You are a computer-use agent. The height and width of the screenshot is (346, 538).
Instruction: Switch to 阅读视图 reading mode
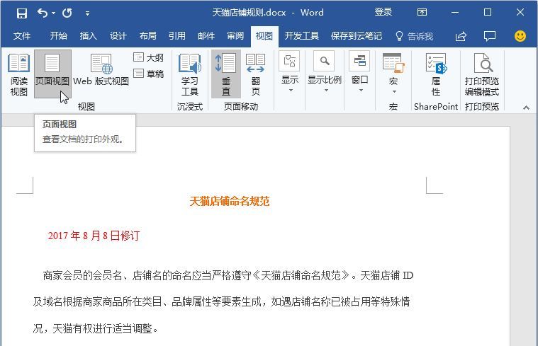[19, 75]
